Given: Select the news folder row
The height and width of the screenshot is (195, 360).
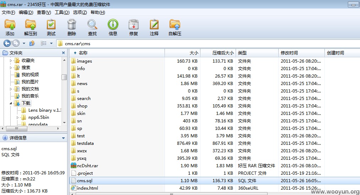Looking at the screenshot, I should (215, 84).
